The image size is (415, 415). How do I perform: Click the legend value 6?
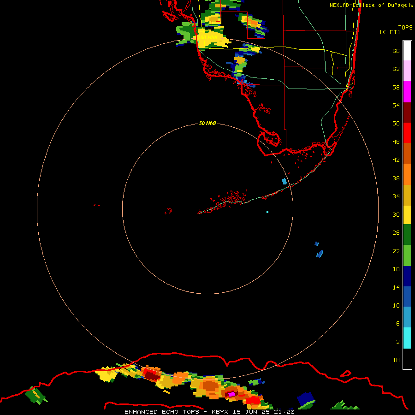(398, 324)
